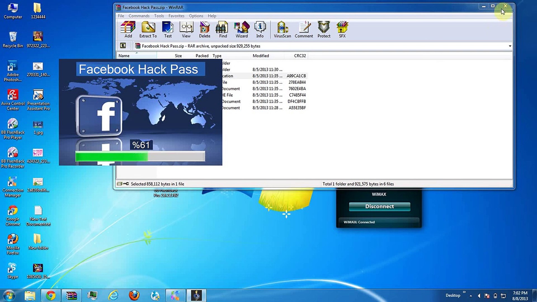The image size is (537, 302).
Task: Open Google Chrome desktop shortcut
Action: tap(13, 216)
